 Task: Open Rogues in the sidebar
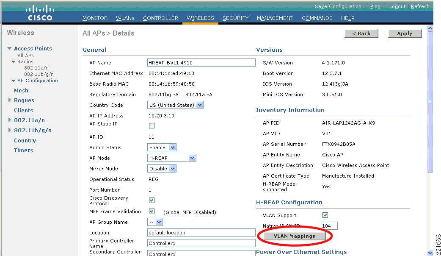24,100
